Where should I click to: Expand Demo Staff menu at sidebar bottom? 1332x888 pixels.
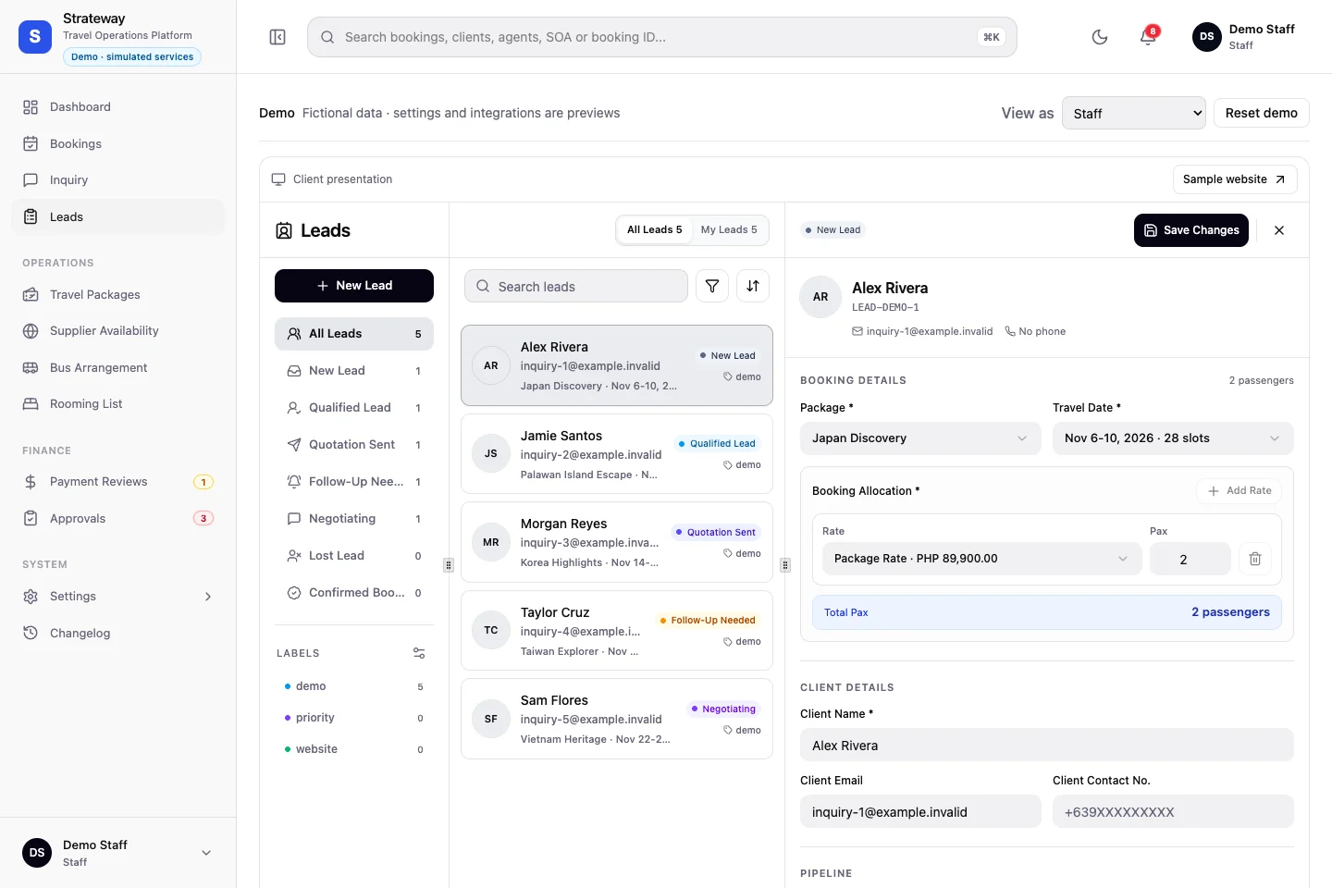(118, 853)
